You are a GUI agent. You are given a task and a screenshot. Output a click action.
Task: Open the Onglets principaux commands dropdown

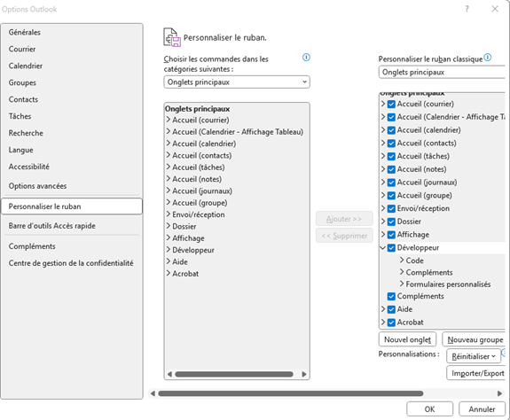tap(237, 82)
